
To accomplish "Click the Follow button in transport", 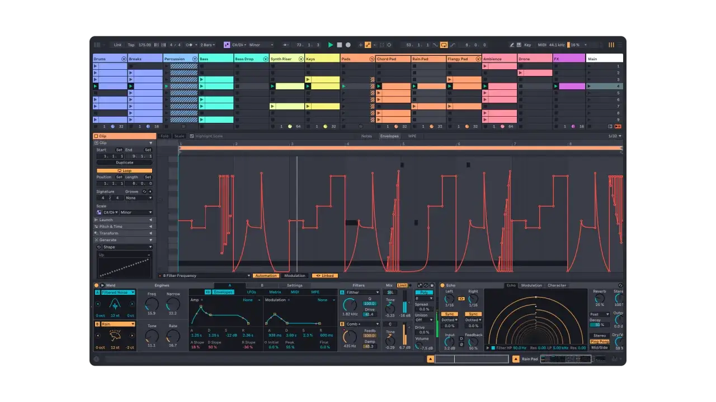I will pos(285,45).
